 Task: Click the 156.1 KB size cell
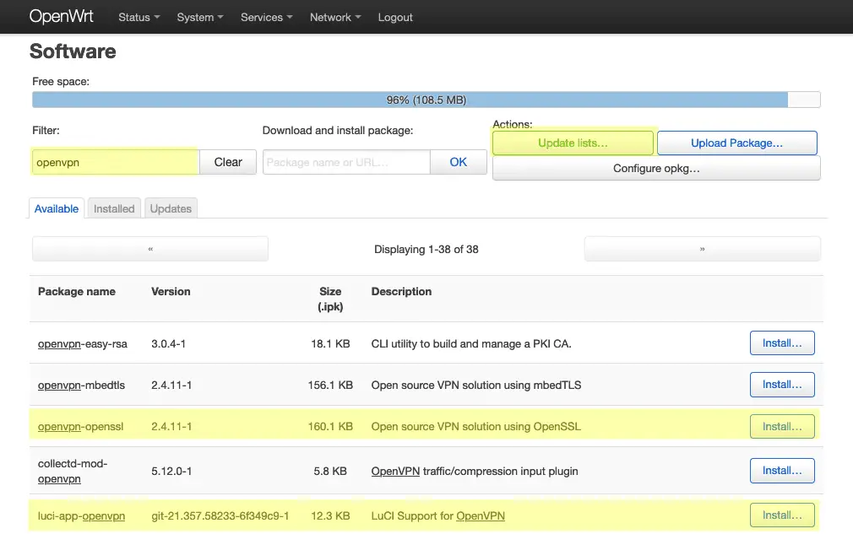click(330, 386)
